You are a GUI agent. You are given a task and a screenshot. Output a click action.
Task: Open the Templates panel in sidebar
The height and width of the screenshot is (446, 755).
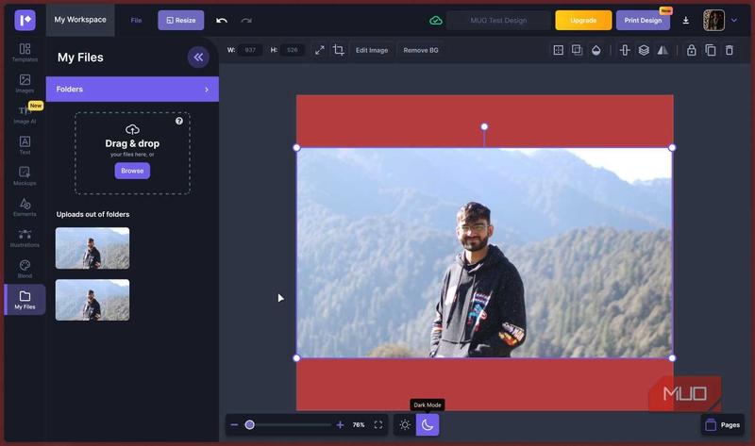pyautogui.click(x=25, y=53)
